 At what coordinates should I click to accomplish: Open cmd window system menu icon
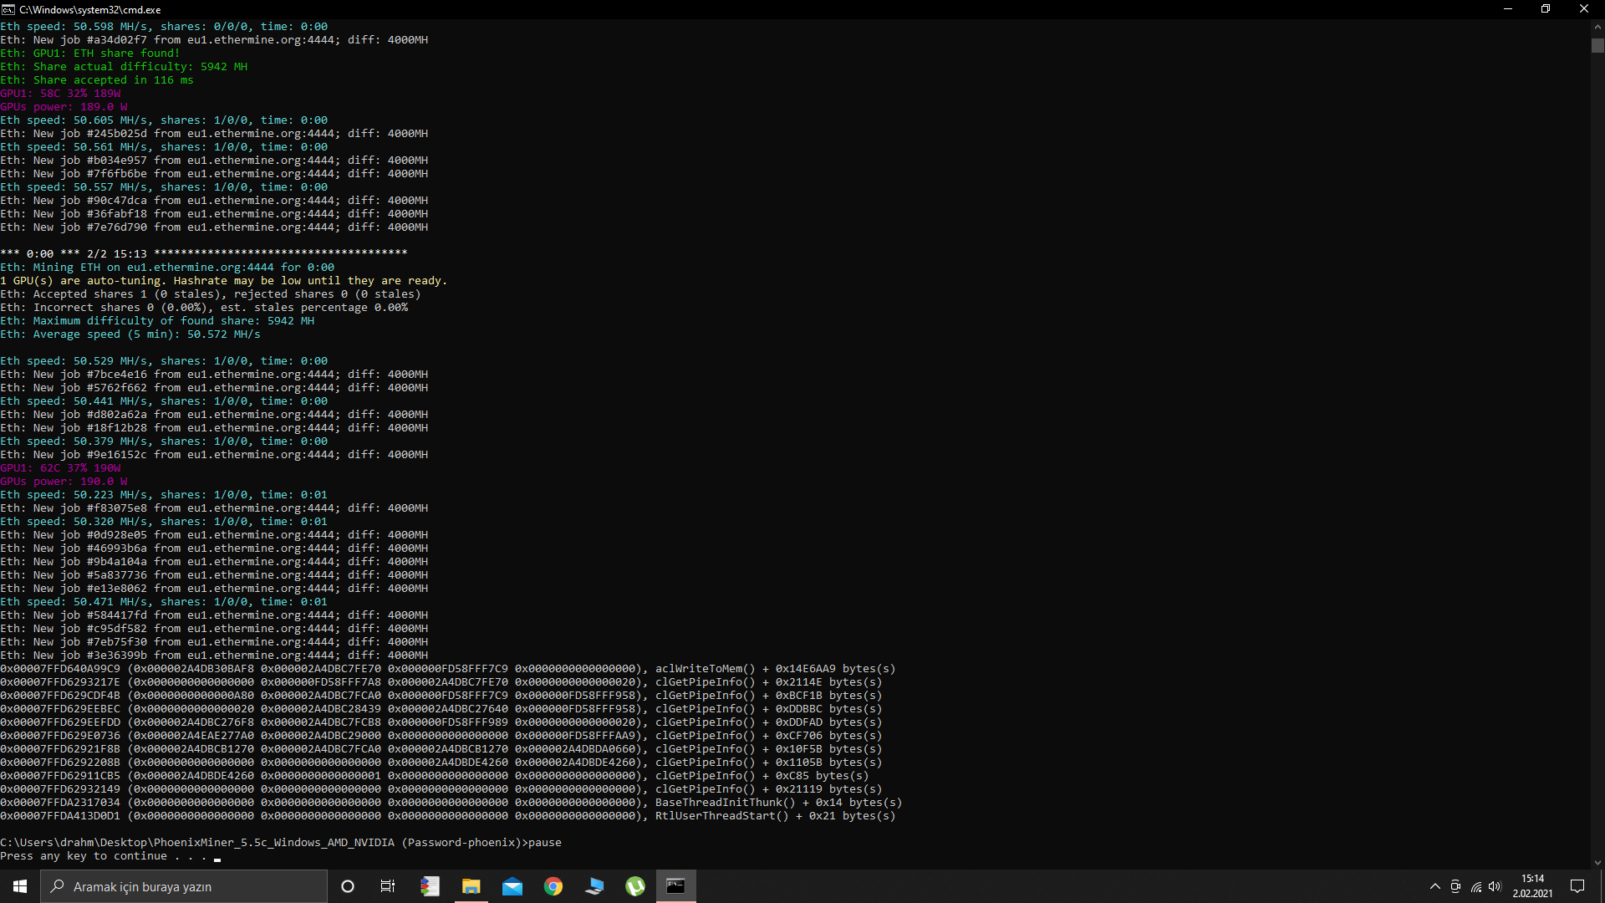pyautogui.click(x=8, y=9)
